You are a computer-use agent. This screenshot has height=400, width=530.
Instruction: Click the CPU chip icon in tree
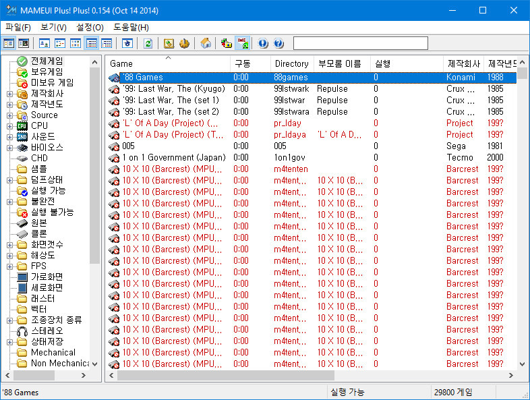[x=22, y=126]
